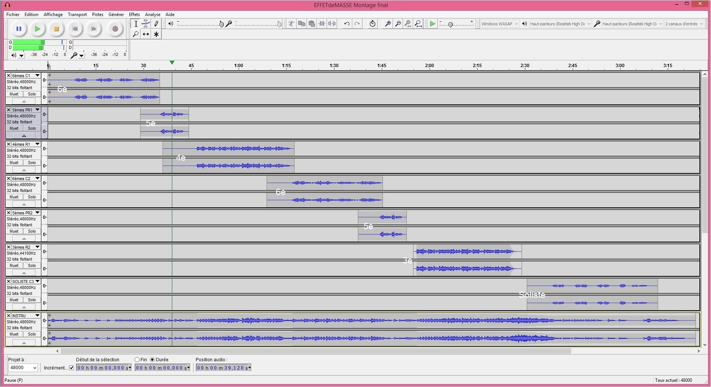Close the INSTRU track

(x=9, y=316)
